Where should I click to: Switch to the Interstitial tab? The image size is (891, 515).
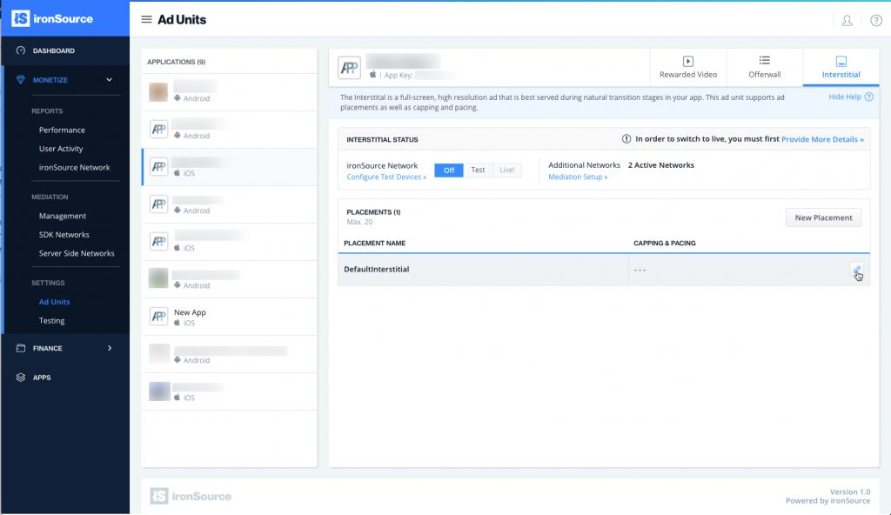click(x=841, y=67)
